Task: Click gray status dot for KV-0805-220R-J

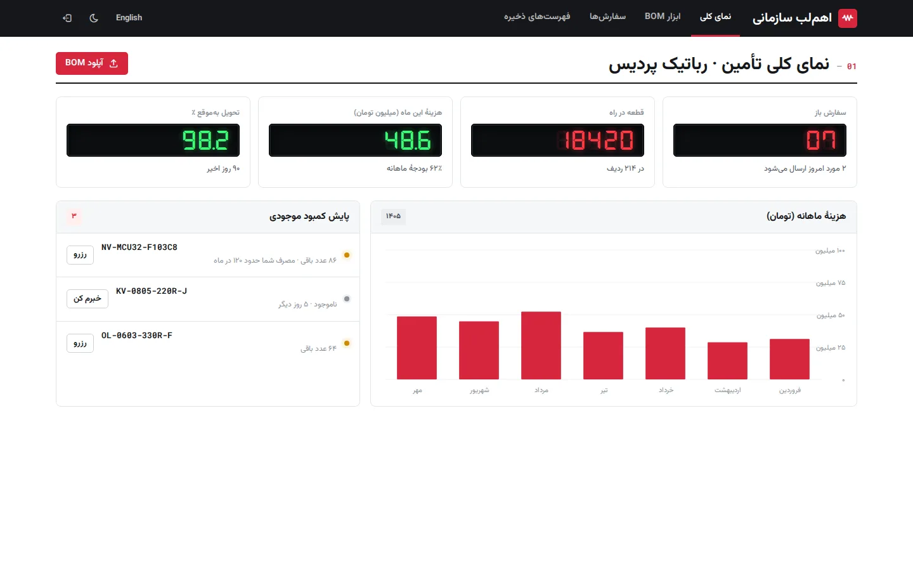Action: [347, 299]
